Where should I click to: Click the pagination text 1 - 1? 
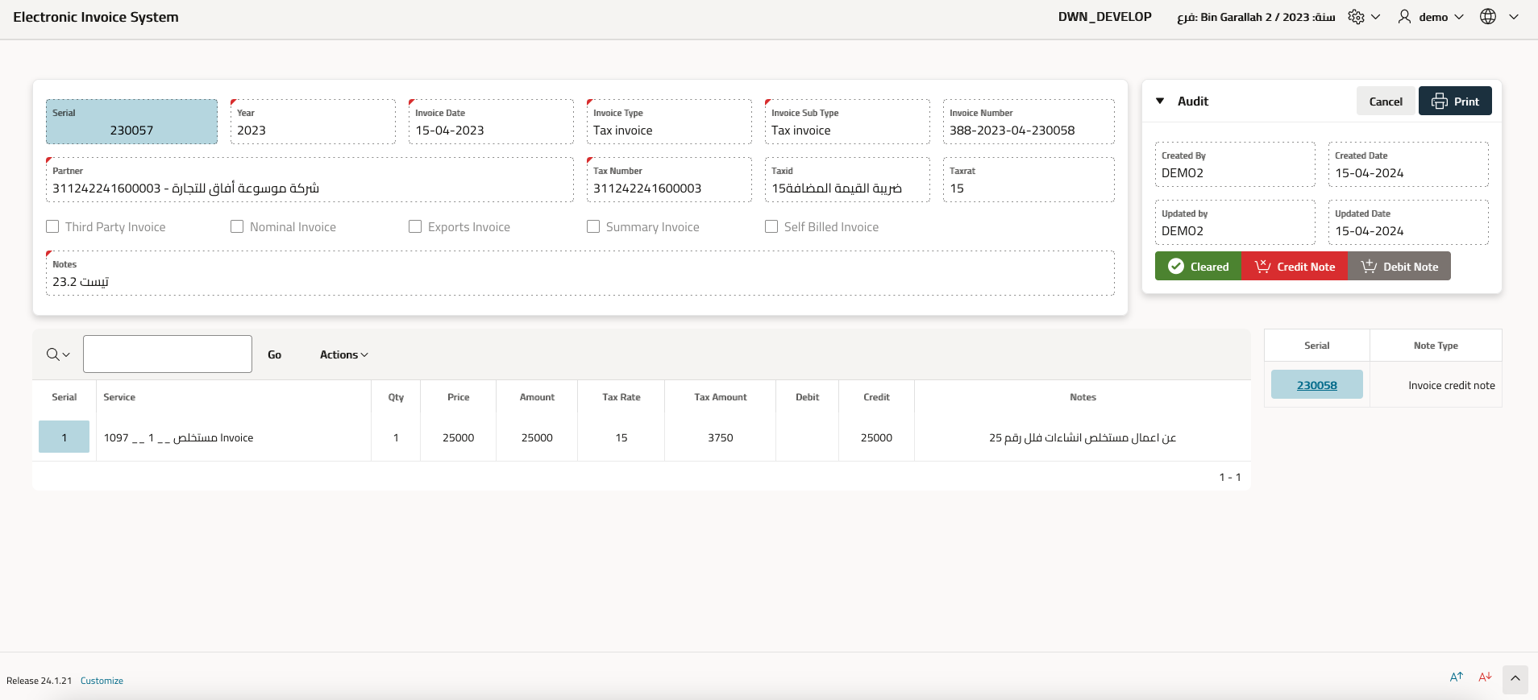point(1230,477)
